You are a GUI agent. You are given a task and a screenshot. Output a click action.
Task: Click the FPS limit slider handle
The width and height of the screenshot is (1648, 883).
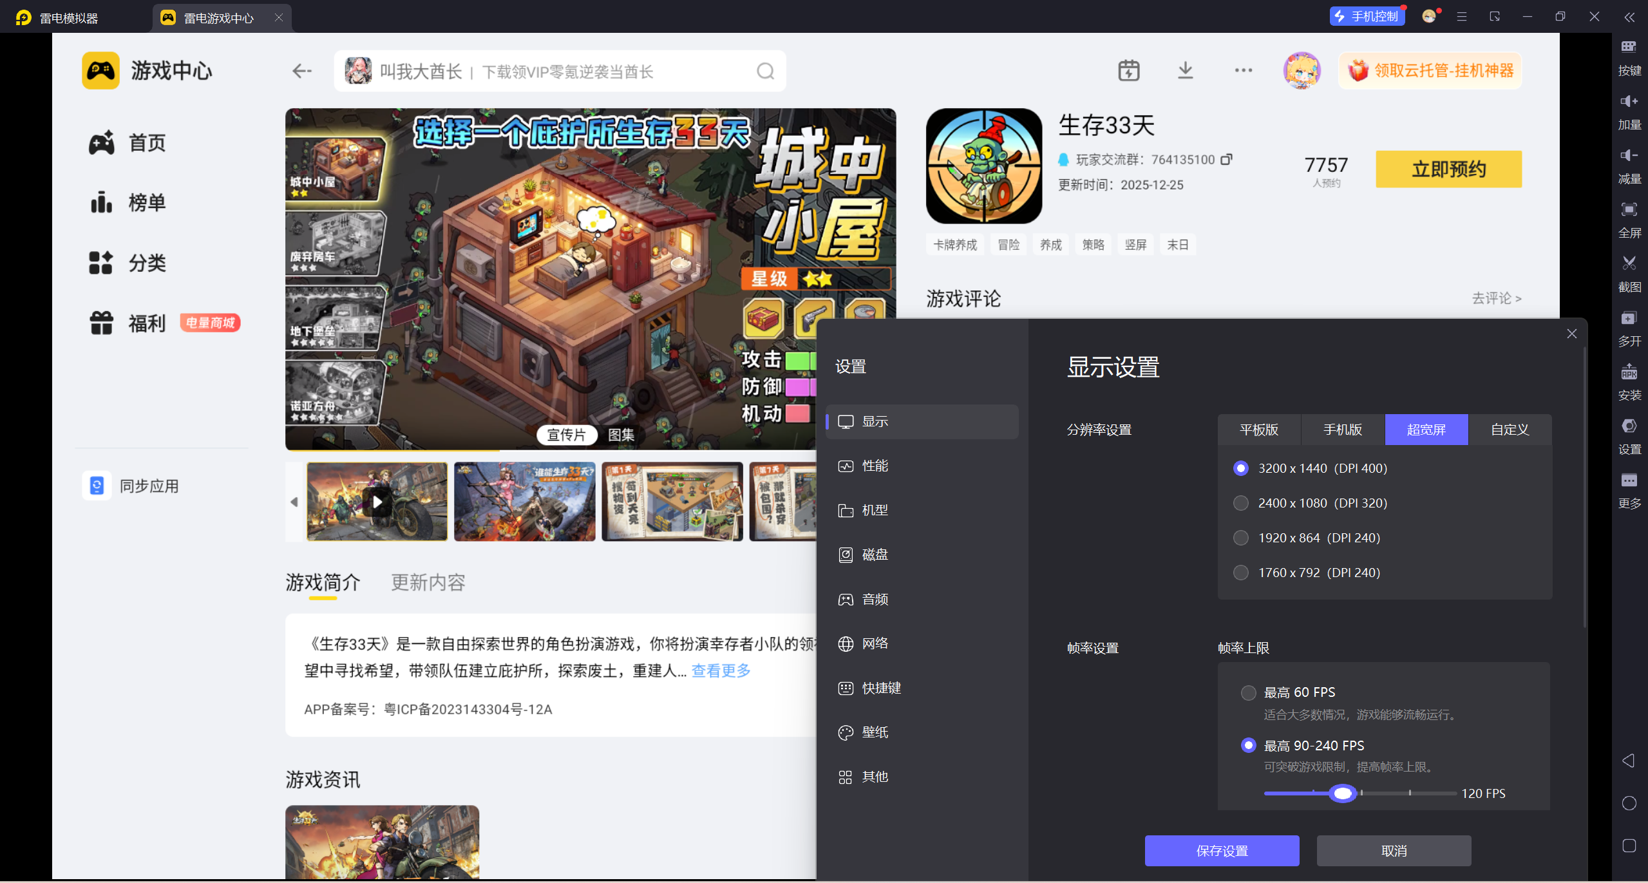click(1343, 793)
